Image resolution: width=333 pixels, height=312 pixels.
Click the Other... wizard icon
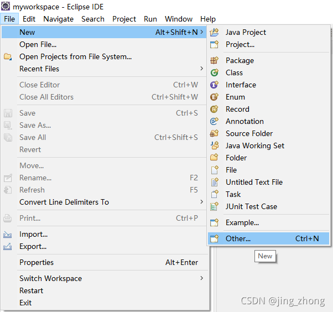(214, 238)
